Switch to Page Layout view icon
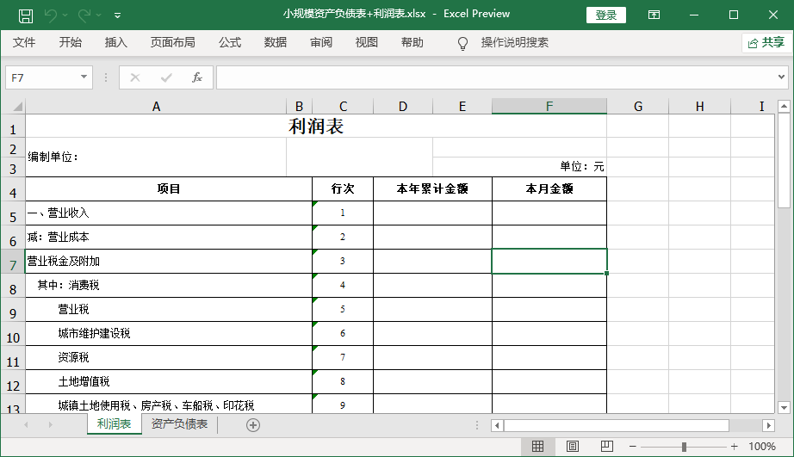The image size is (794, 457). pyautogui.click(x=572, y=446)
